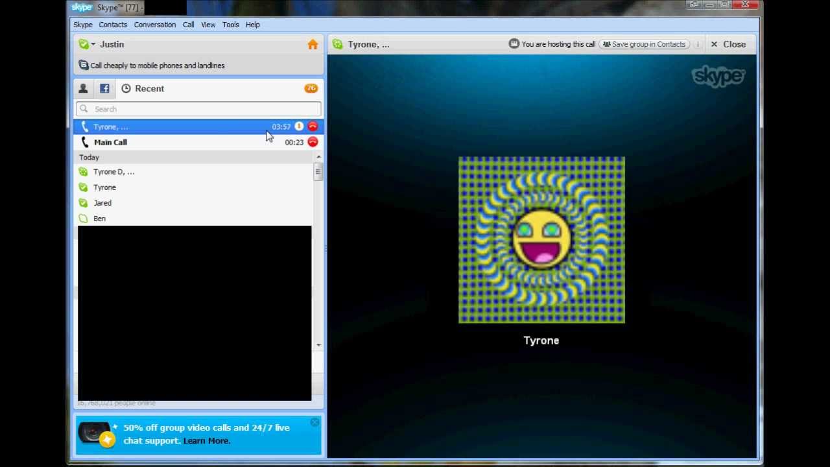The width and height of the screenshot is (830, 467).
Task: Hang up the 'Tyrone, ...' call
Action: click(313, 126)
